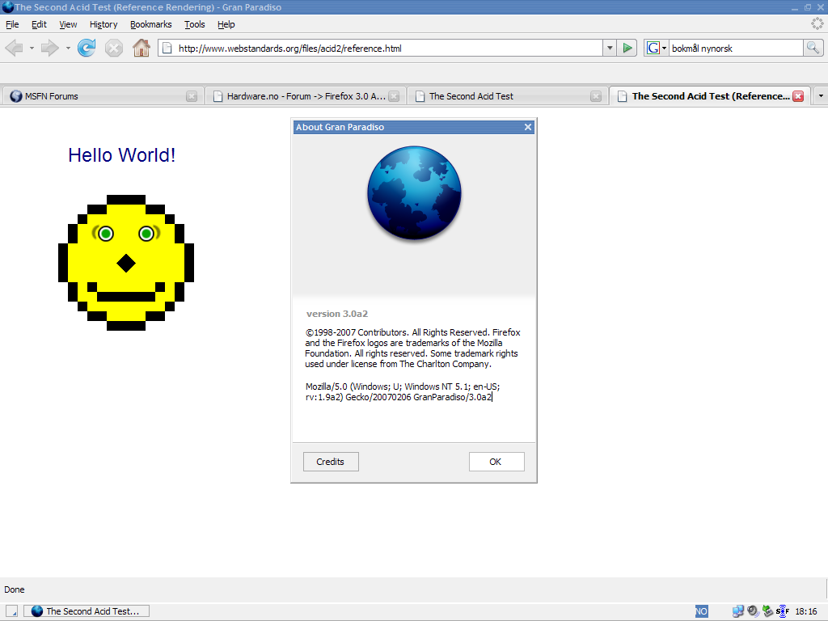Screen dimensions: 828x621
Task: Open the History menu
Action: (103, 24)
